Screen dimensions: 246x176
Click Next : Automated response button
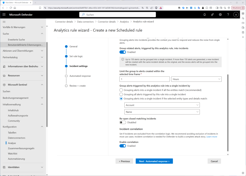click(x=154, y=161)
